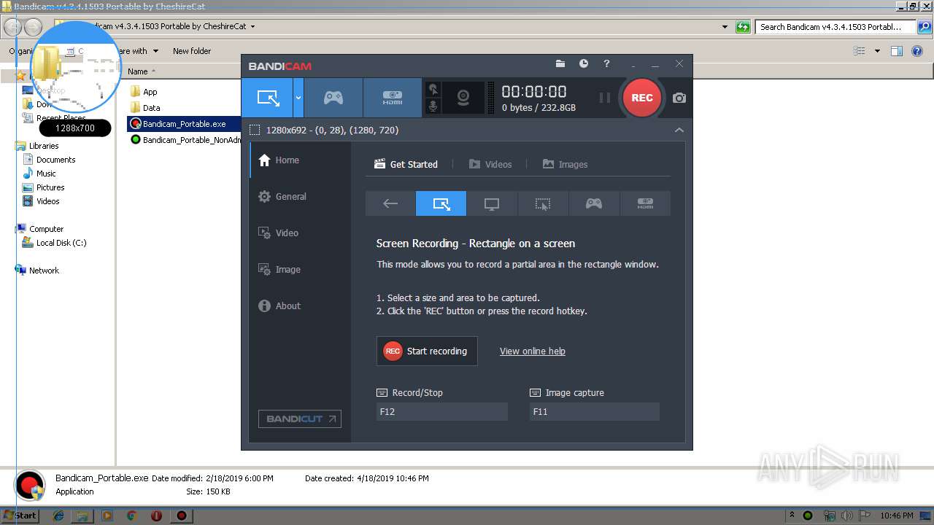Image resolution: width=934 pixels, height=525 pixels.
Task: Open Bandicut promotional button
Action: pyautogui.click(x=300, y=419)
